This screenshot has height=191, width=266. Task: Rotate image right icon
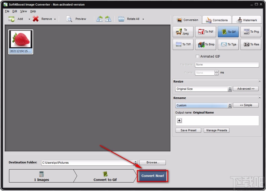108,19
